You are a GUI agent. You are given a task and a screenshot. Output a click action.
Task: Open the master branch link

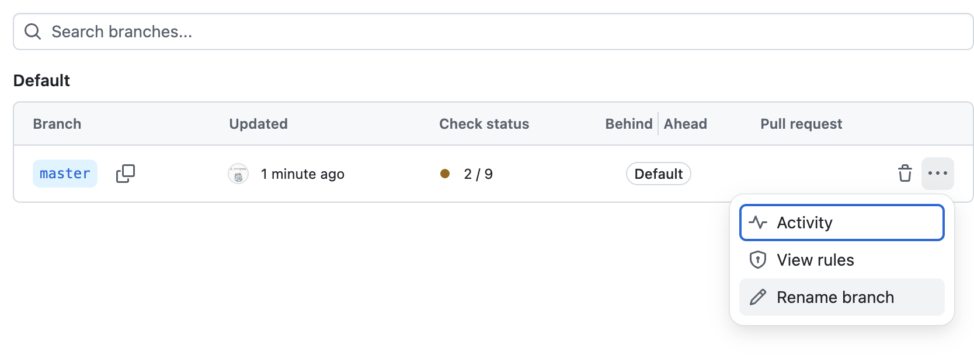65,174
